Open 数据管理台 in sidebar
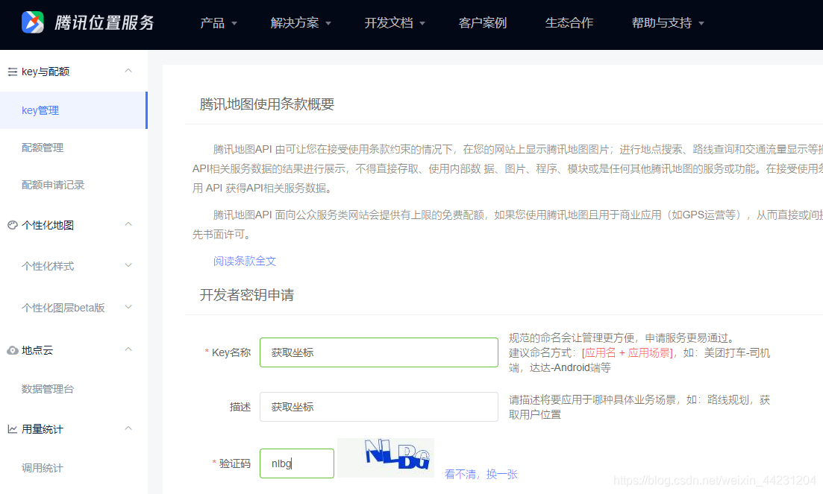This screenshot has width=823, height=494. (48, 389)
